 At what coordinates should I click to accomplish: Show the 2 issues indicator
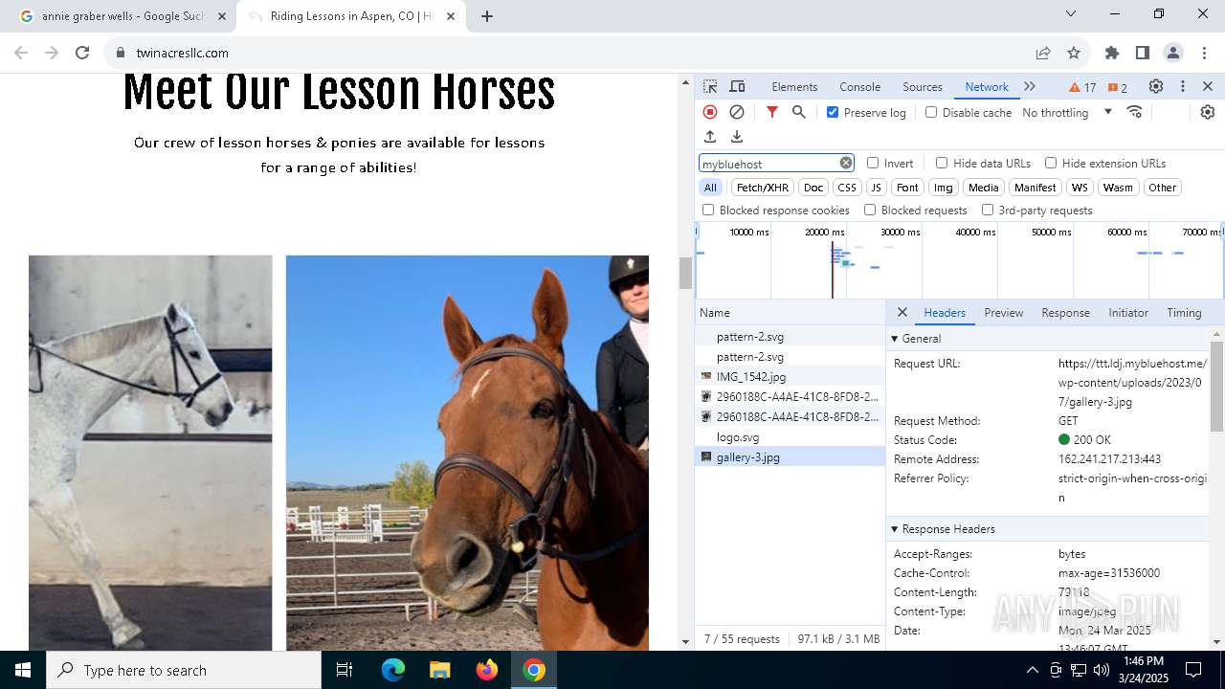coord(1118,87)
